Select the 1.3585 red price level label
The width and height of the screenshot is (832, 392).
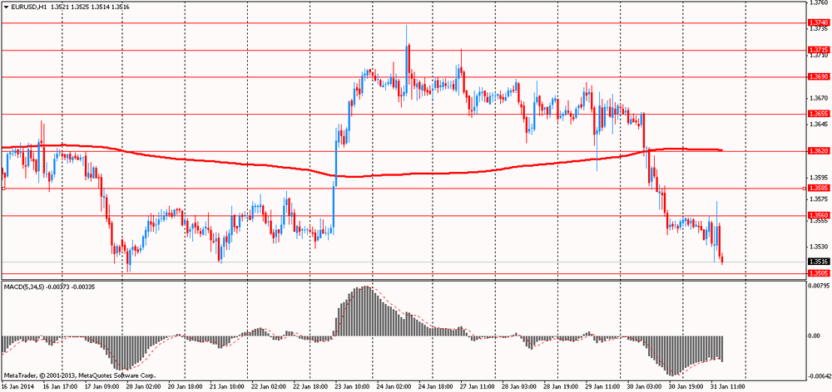click(x=818, y=188)
